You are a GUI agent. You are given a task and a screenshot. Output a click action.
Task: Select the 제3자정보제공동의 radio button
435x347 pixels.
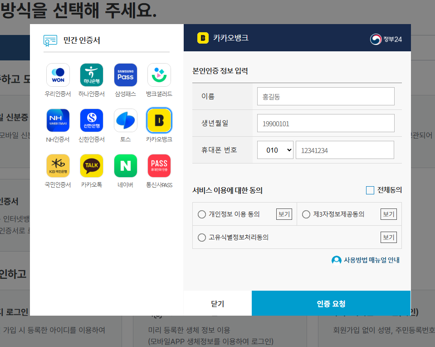(x=306, y=214)
